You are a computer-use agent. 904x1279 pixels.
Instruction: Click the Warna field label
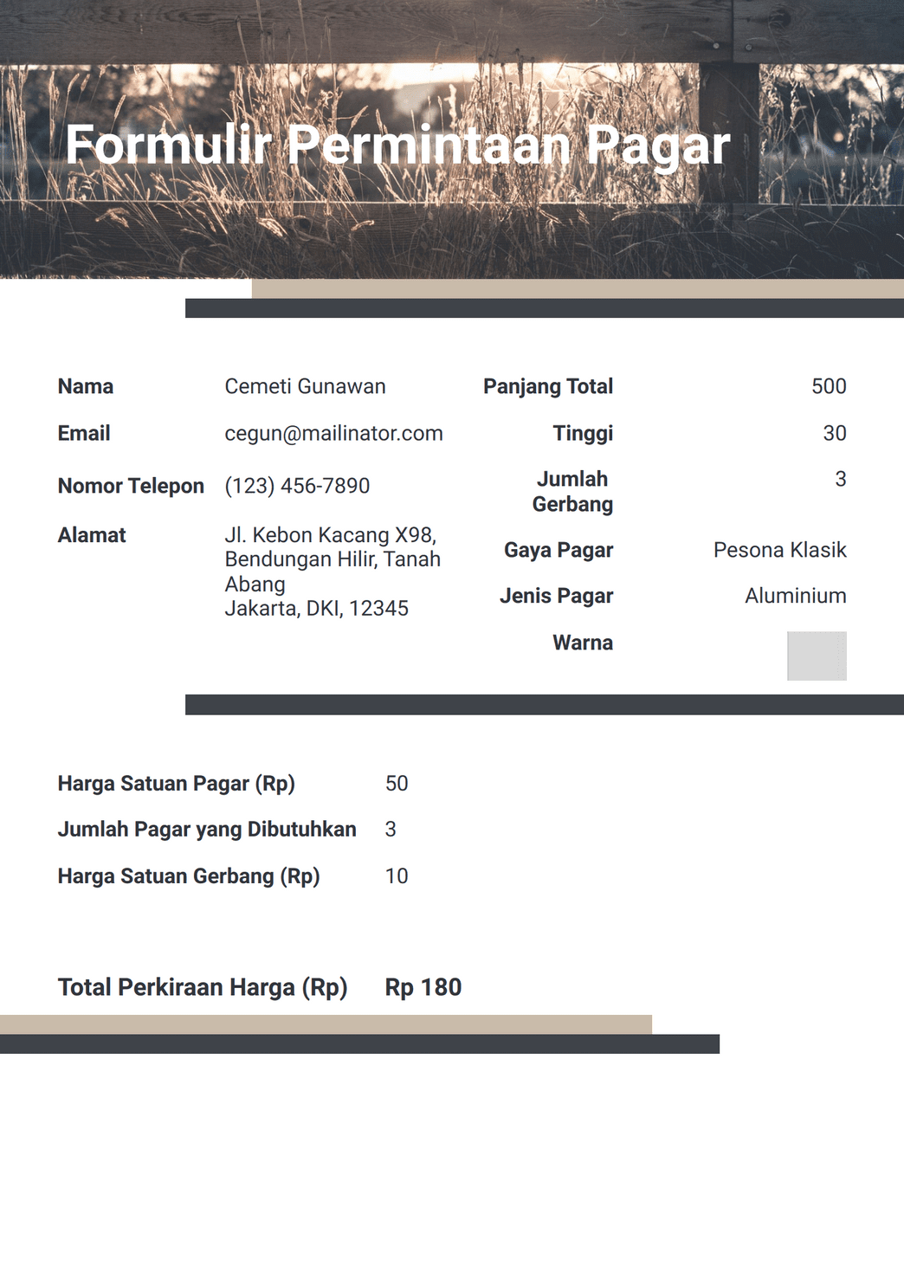[582, 643]
